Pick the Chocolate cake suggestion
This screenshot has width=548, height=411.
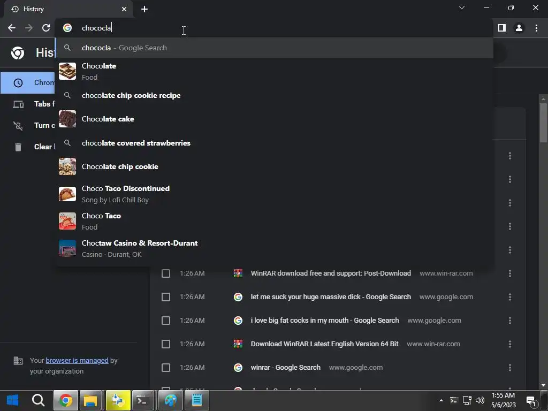pos(275,119)
